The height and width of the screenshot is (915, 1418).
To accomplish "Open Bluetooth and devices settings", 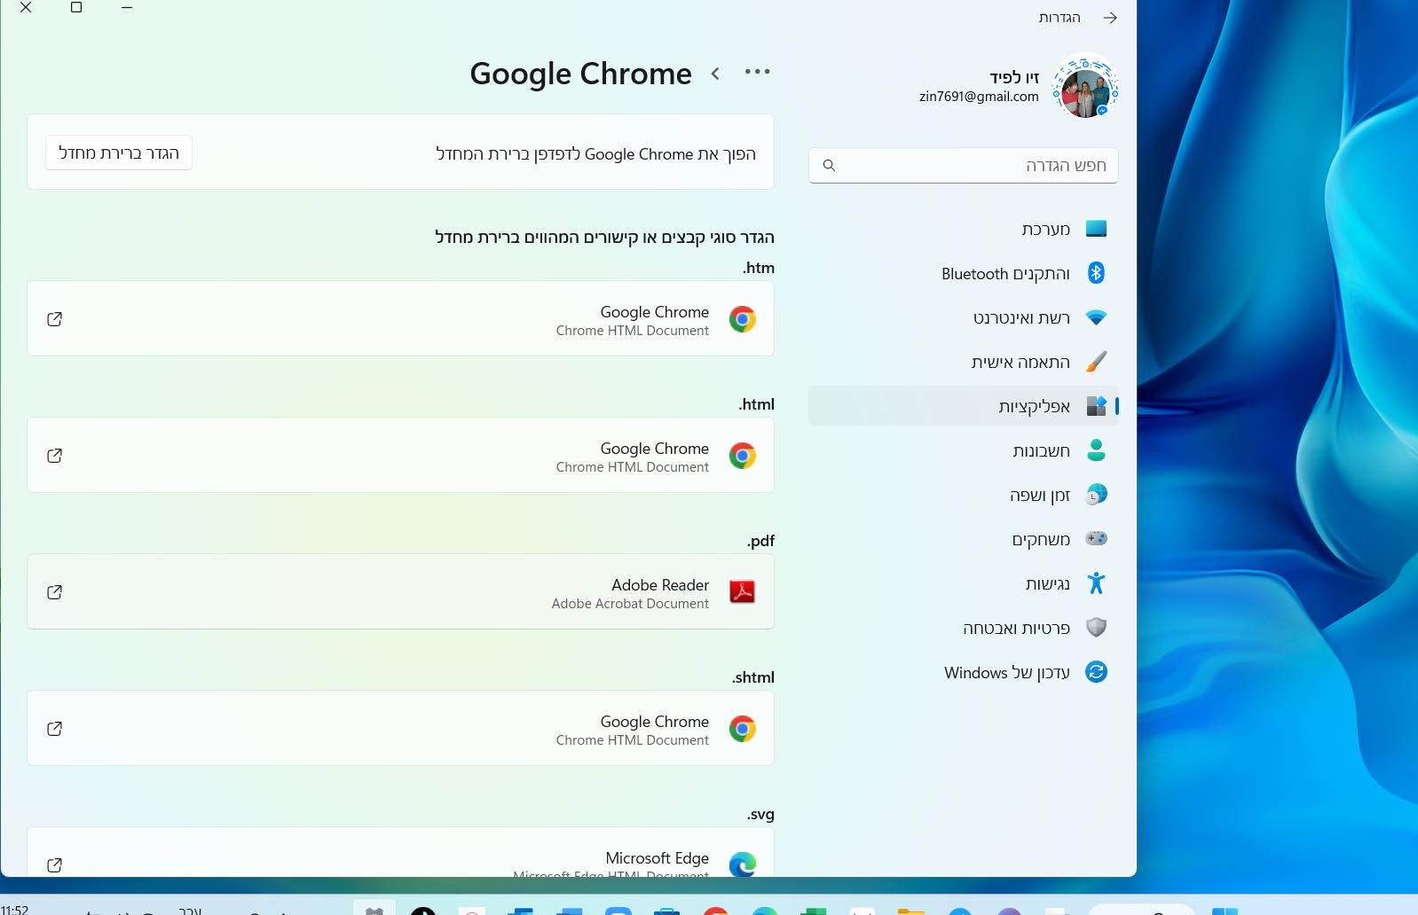I will point(1005,273).
